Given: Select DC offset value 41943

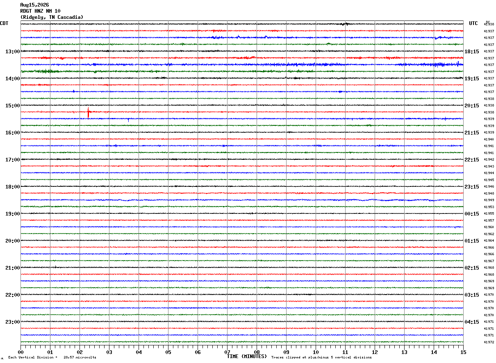Looking at the screenshot, I should tap(489, 166).
